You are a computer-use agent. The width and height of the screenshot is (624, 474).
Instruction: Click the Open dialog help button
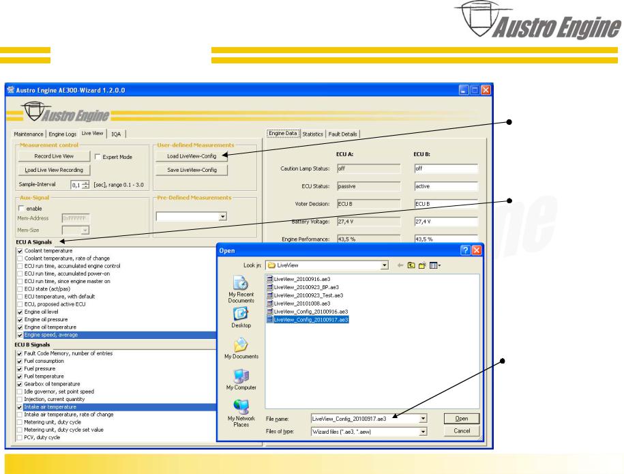coord(465,250)
